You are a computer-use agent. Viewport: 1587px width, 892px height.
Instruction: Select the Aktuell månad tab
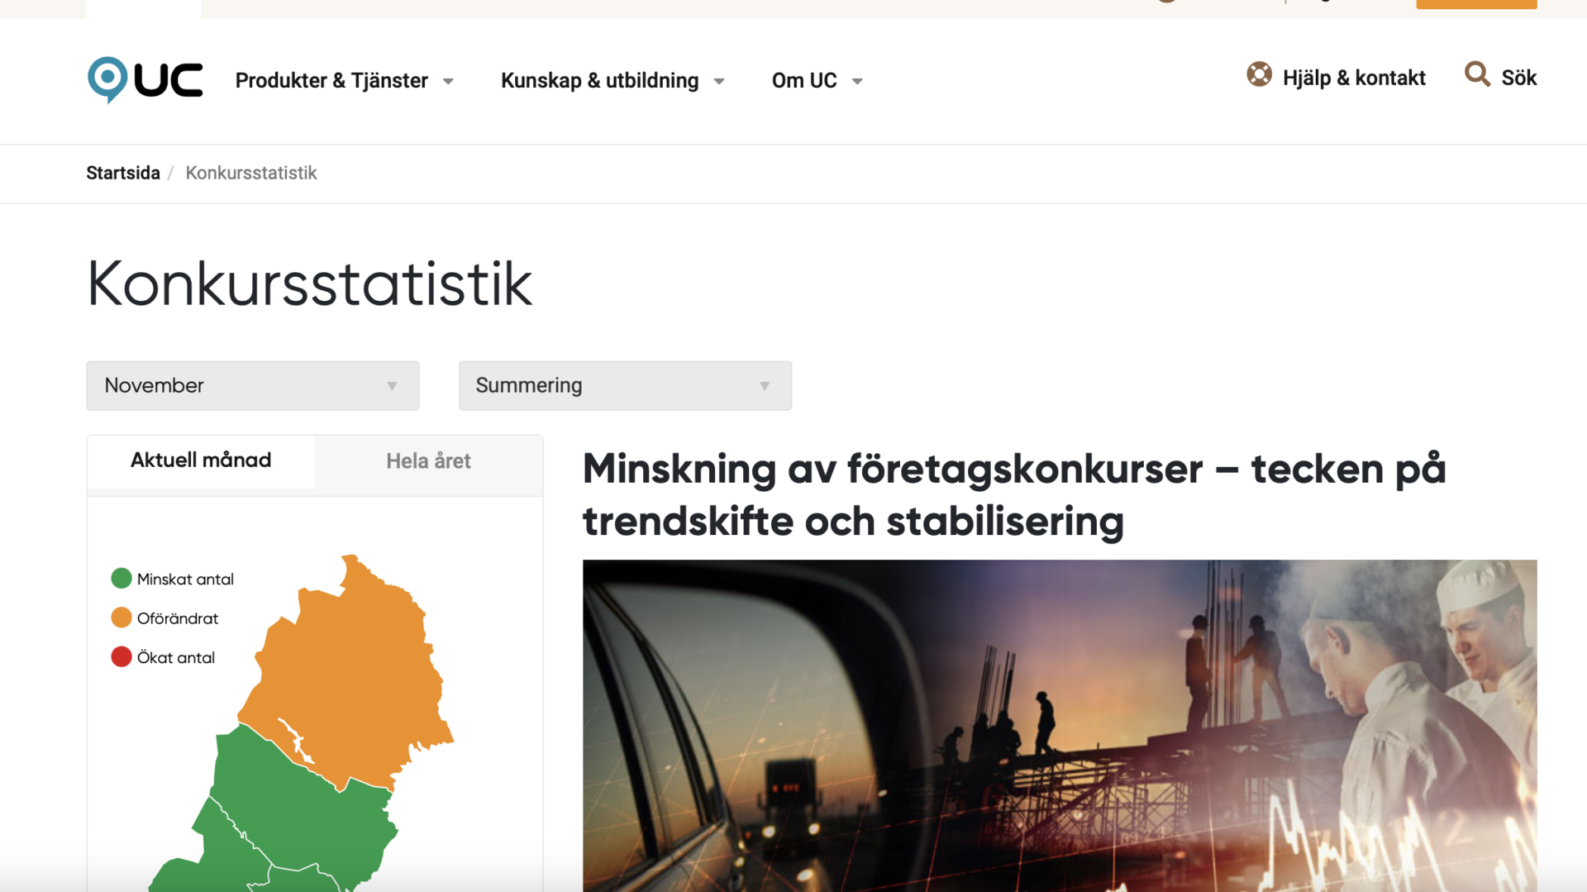(201, 460)
